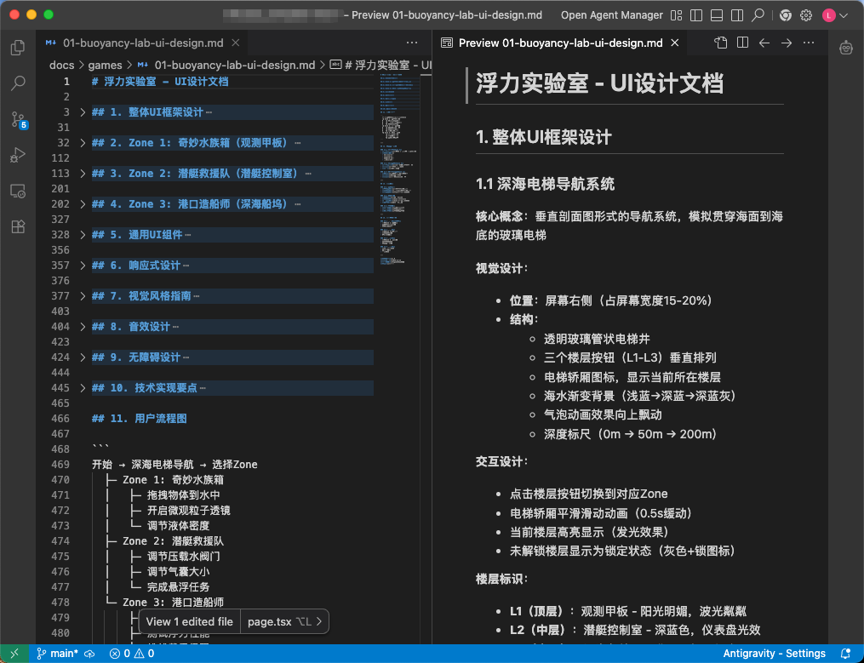Open More Actions menu in preview group
Viewport: 864px width, 663px height.
coord(809,43)
